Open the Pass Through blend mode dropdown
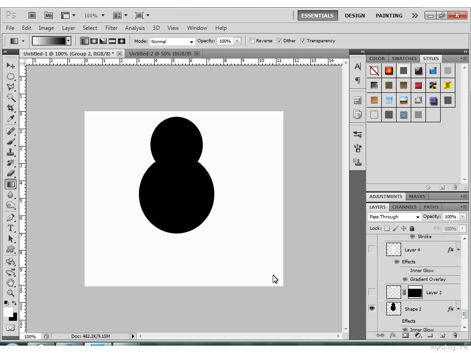 pyautogui.click(x=395, y=217)
